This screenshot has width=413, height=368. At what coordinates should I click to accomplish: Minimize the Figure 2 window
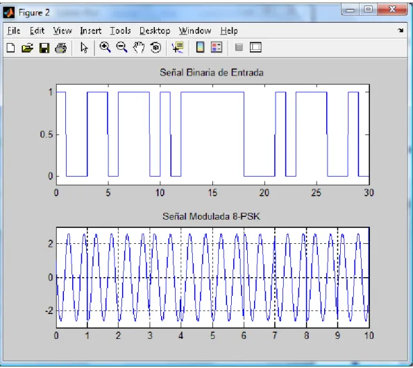[350, 10]
